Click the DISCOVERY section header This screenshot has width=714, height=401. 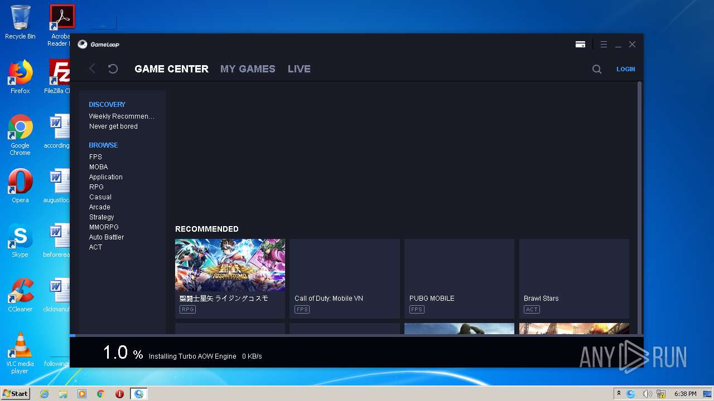(107, 105)
